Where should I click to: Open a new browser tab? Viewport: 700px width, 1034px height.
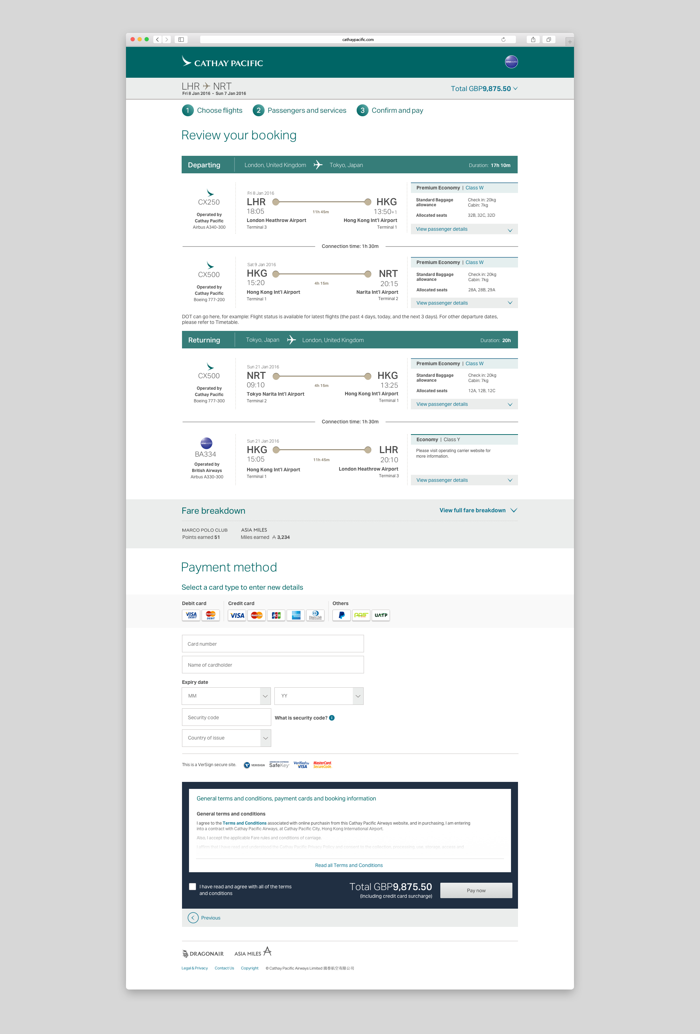[569, 42]
